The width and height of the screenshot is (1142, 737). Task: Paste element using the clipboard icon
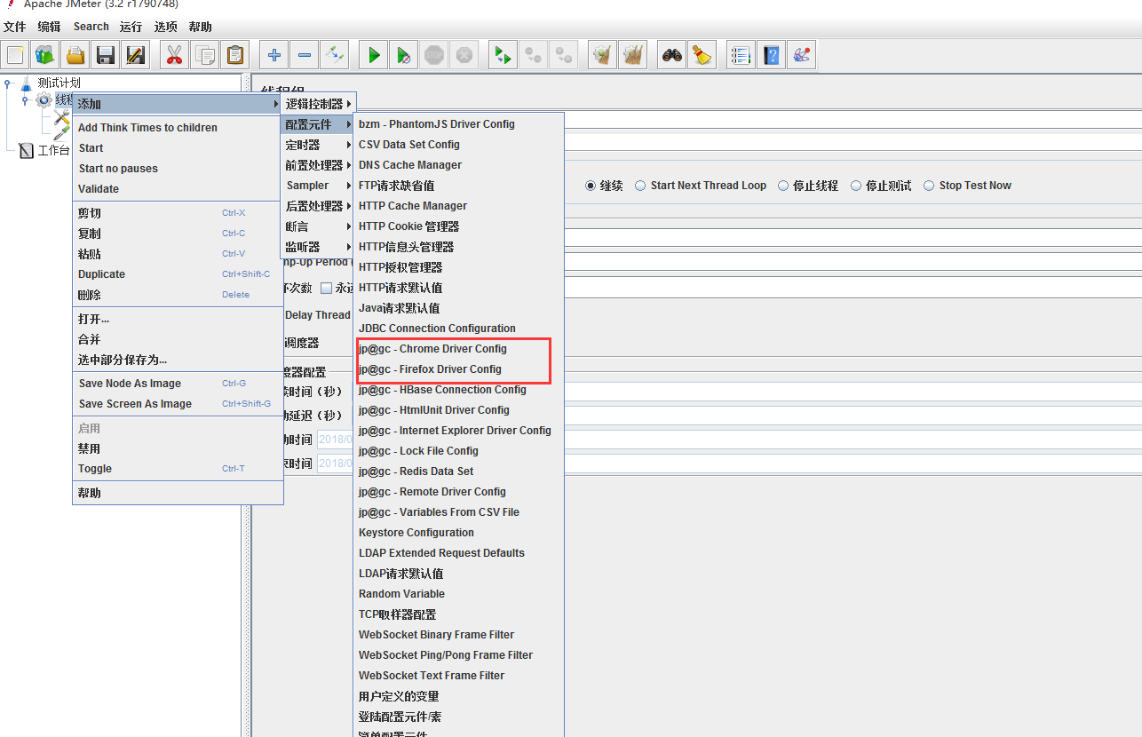(234, 54)
